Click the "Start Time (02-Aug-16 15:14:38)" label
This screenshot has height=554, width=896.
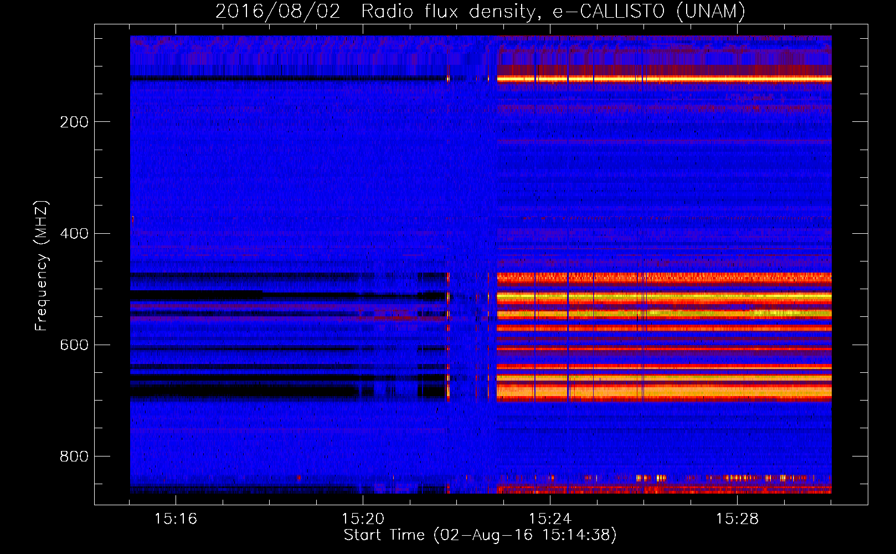(480, 535)
